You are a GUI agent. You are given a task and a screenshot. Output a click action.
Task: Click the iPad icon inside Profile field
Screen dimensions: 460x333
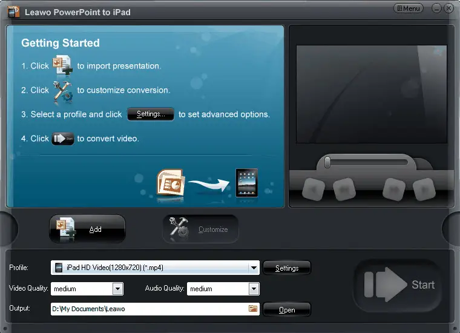tap(59, 268)
